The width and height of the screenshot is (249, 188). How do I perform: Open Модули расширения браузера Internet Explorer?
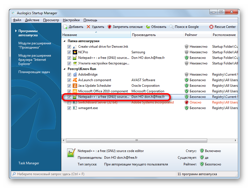click(35, 59)
